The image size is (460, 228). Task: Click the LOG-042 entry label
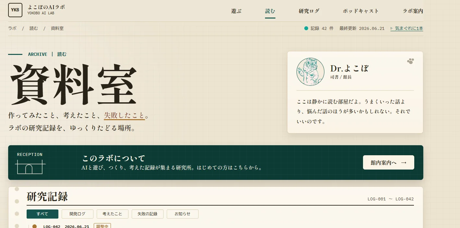(x=52, y=226)
